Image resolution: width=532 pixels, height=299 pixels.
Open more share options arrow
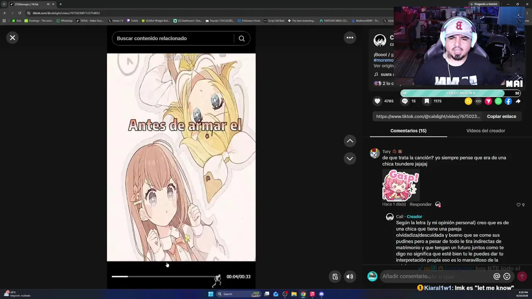(518, 101)
